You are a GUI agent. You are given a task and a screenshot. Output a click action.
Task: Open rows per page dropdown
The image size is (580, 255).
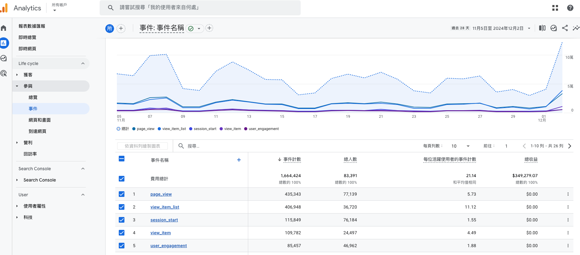[460, 146]
